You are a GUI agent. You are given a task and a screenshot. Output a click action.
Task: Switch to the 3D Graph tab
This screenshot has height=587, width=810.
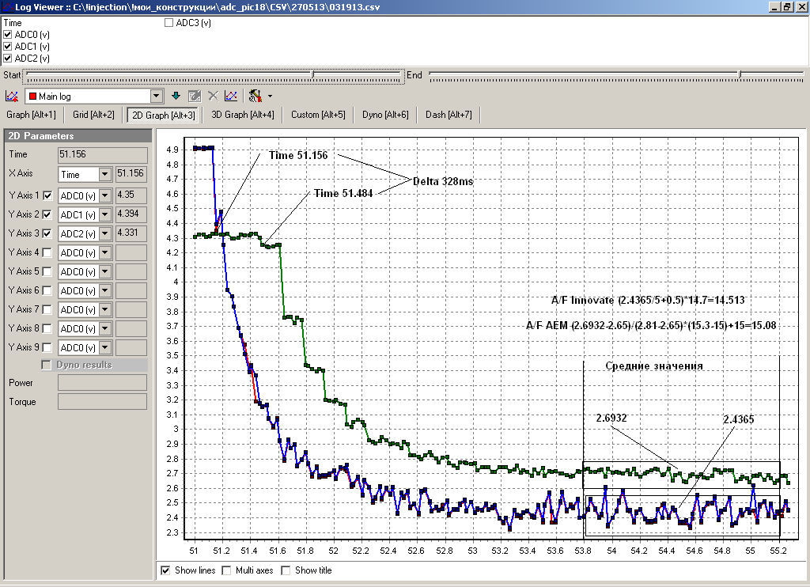click(x=243, y=115)
